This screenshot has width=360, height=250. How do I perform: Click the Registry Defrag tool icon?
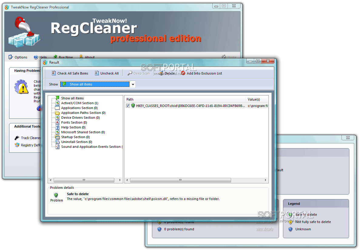point(17,145)
